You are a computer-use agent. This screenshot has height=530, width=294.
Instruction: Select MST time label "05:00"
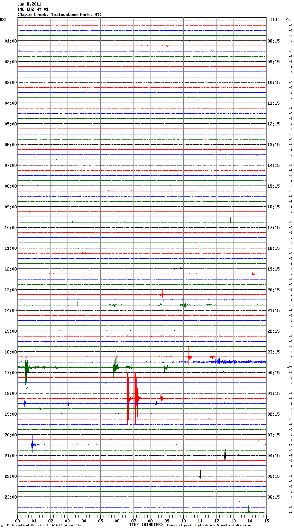tap(11, 124)
